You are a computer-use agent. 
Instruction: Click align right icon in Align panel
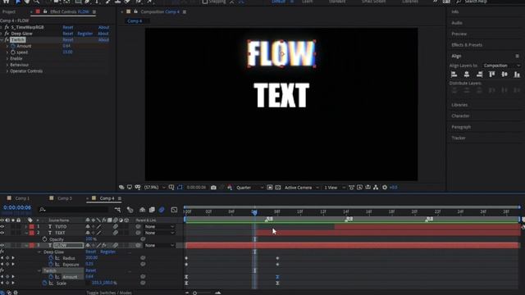[479, 75]
